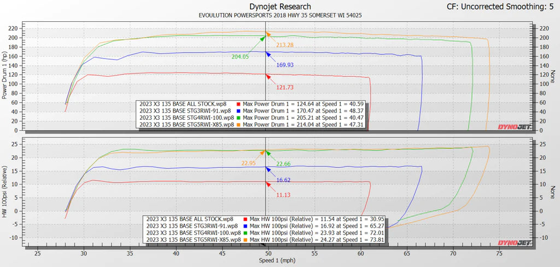Click the Dynojet Research title
Screen dimensions: 560x267
pos(279,7)
